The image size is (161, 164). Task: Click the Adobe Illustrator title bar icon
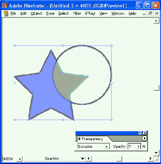coord(5,5)
